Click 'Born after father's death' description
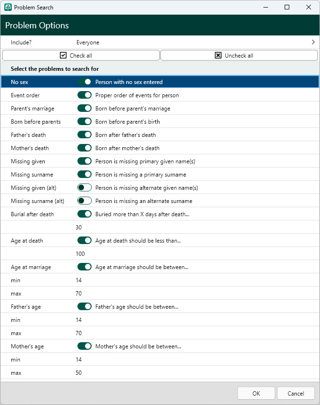 tap(126, 135)
